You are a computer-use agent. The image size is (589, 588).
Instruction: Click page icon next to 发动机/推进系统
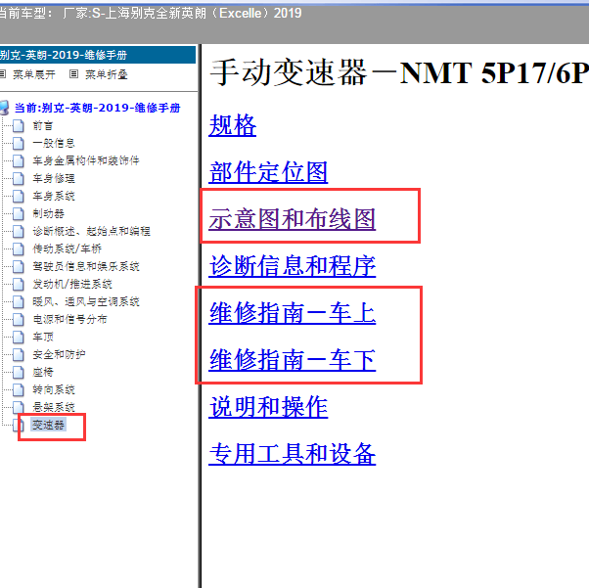click(x=18, y=284)
